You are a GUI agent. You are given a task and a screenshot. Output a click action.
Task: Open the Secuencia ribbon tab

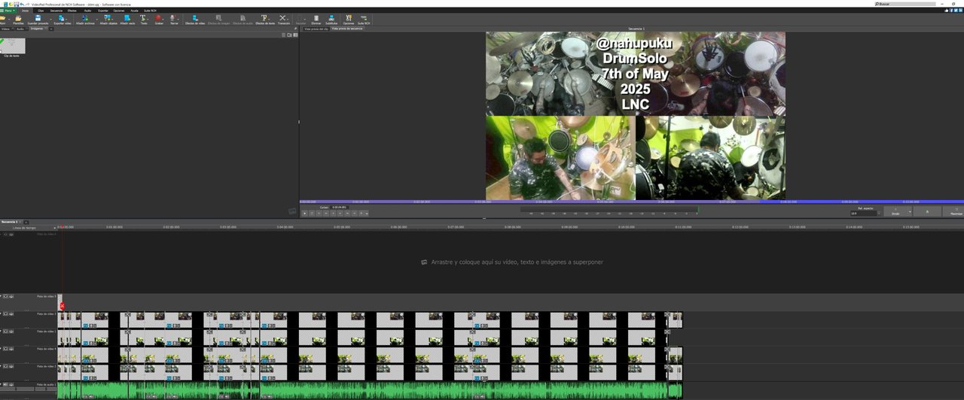[56, 11]
